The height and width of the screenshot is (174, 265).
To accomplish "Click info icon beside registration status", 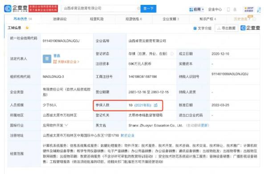I will coord(172,54).
